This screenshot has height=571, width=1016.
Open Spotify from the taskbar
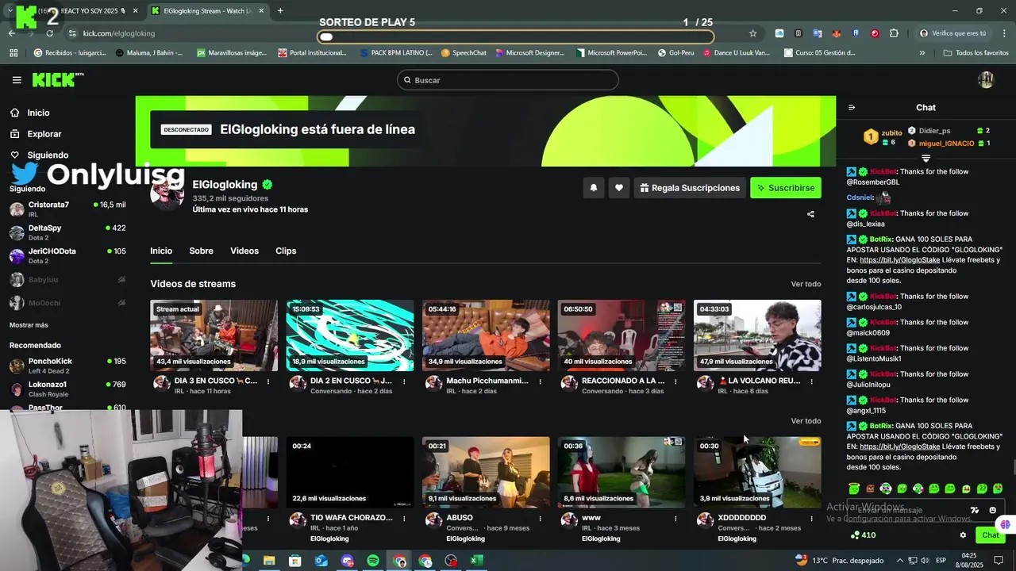373,561
